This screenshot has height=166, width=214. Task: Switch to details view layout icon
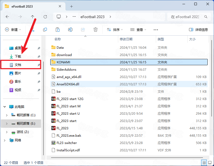tap(204, 163)
